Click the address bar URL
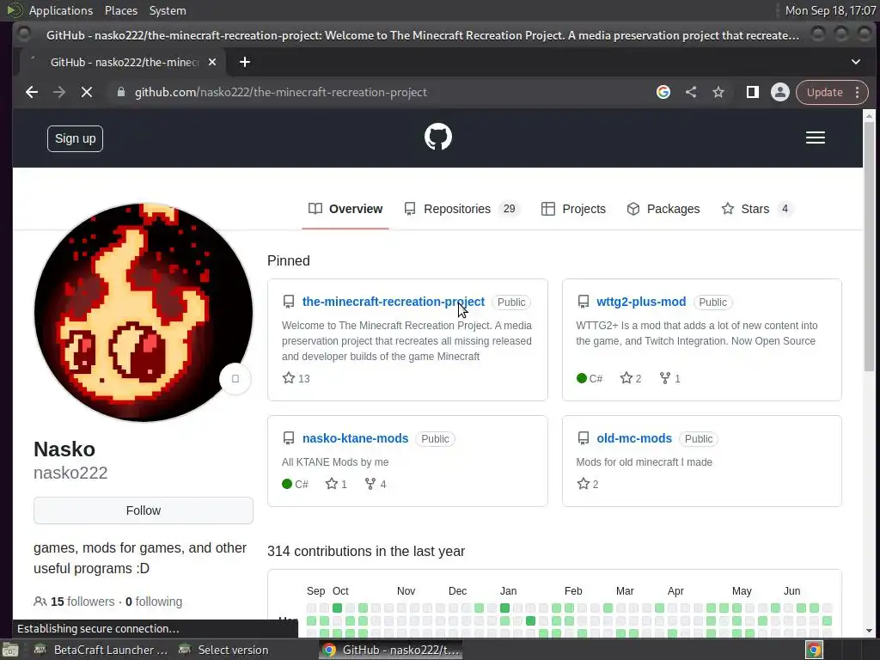 (x=281, y=92)
